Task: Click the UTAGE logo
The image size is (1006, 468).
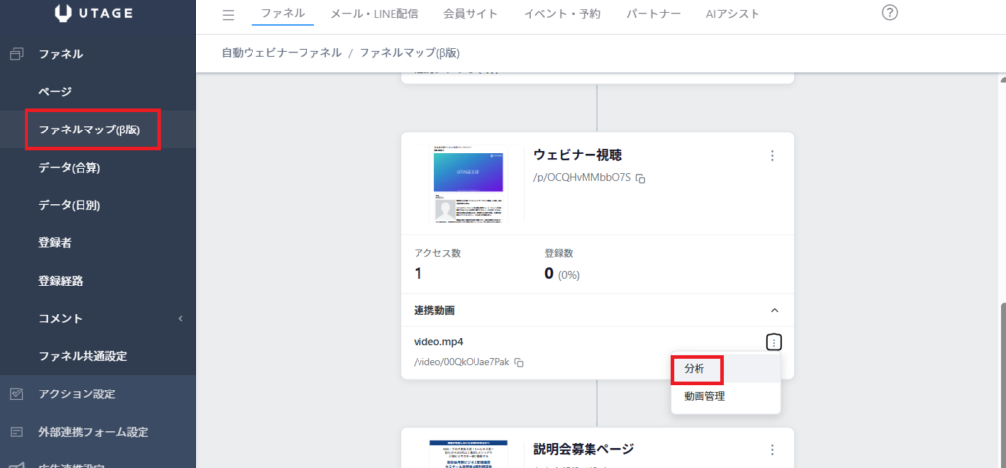Action: 96,15
